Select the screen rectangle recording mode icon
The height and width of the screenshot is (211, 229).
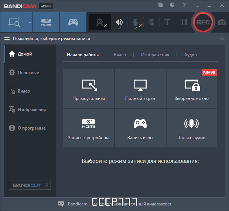[x=14, y=22]
